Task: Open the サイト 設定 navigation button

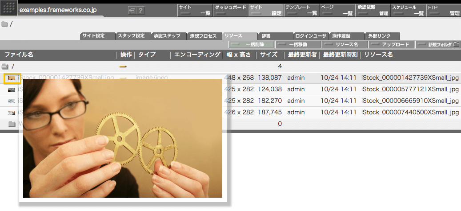Action: [266, 10]
